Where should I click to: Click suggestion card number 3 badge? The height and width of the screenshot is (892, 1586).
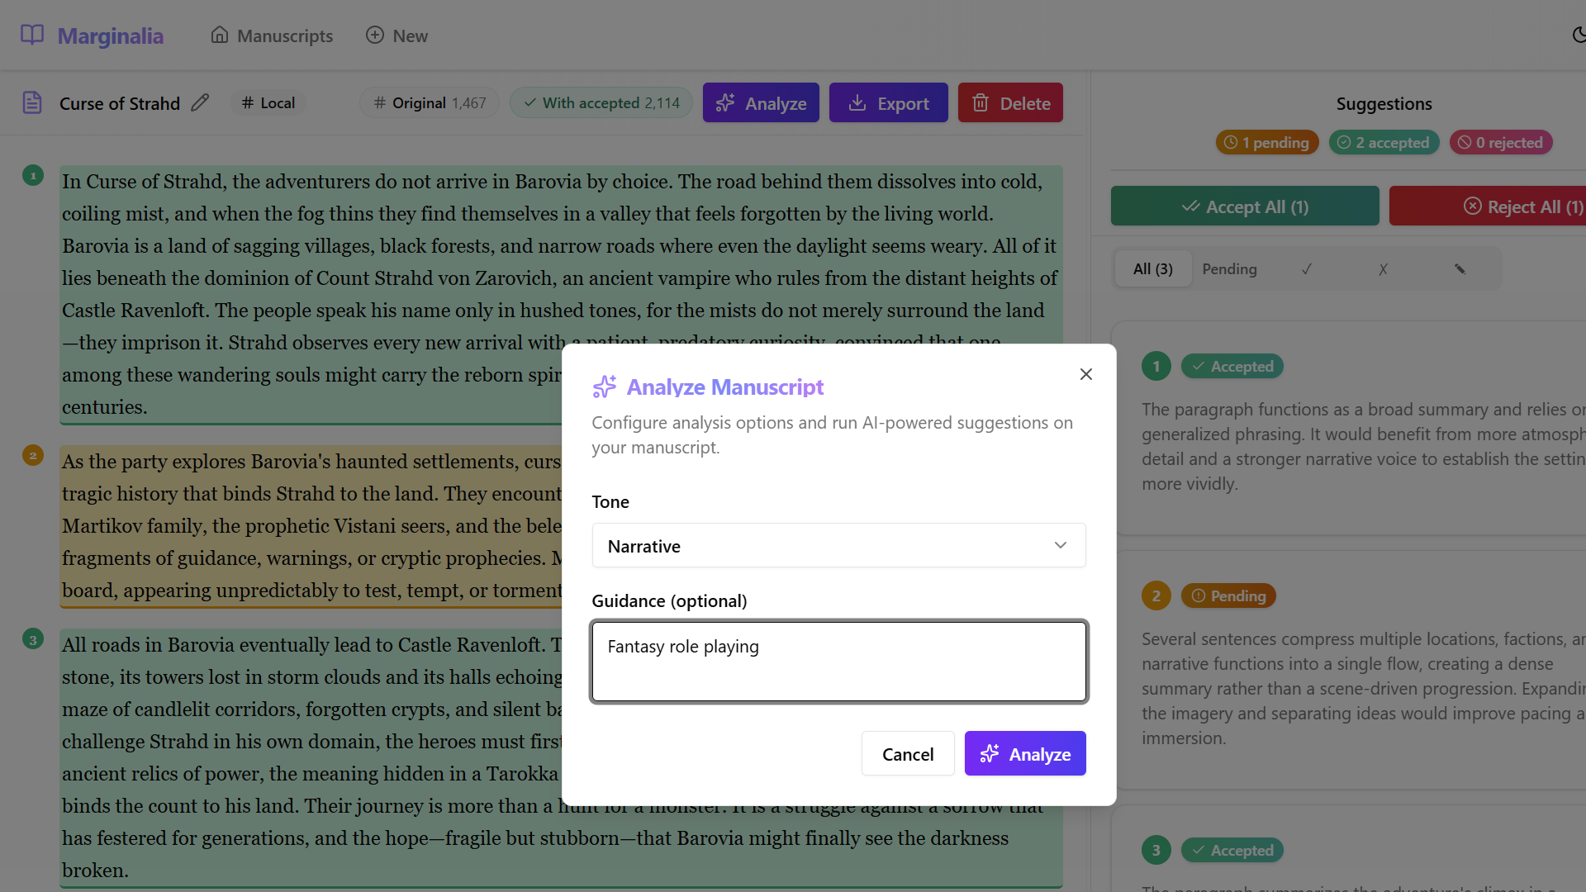[x=1156, y=850]
